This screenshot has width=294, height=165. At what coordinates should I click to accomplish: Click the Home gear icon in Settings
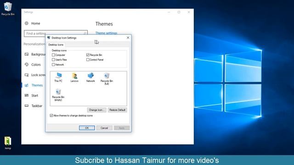(x=27, y=23)
